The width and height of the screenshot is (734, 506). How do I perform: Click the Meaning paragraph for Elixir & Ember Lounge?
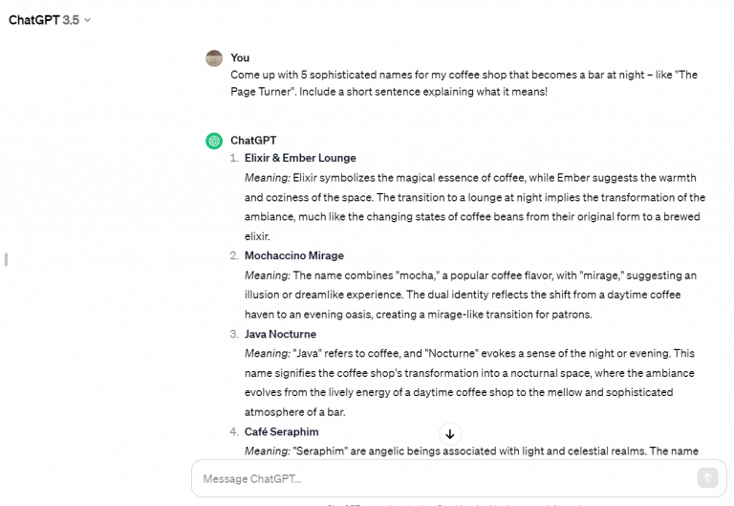tap(475, 207)
